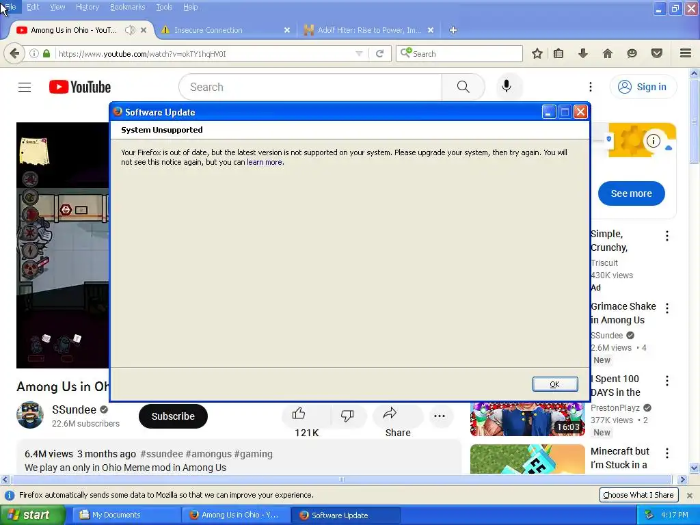
Task: Click the horizontal scrollbar thumb
Action: click(342, 479)
